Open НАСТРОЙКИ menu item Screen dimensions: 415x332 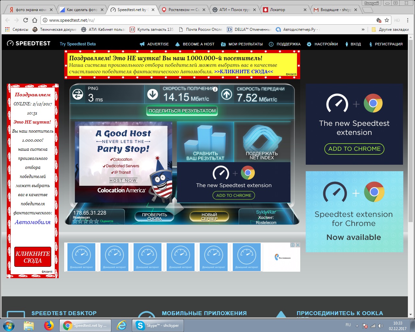pyautogui.click(x=322, y=44)
